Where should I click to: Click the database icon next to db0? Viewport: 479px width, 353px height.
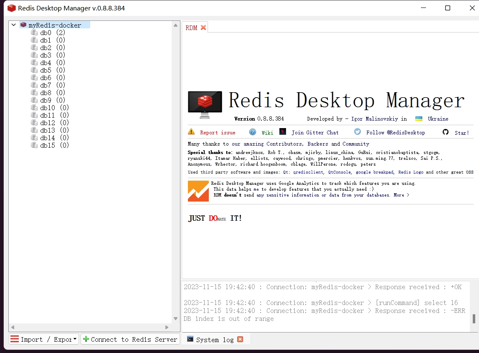pos(34,32)
